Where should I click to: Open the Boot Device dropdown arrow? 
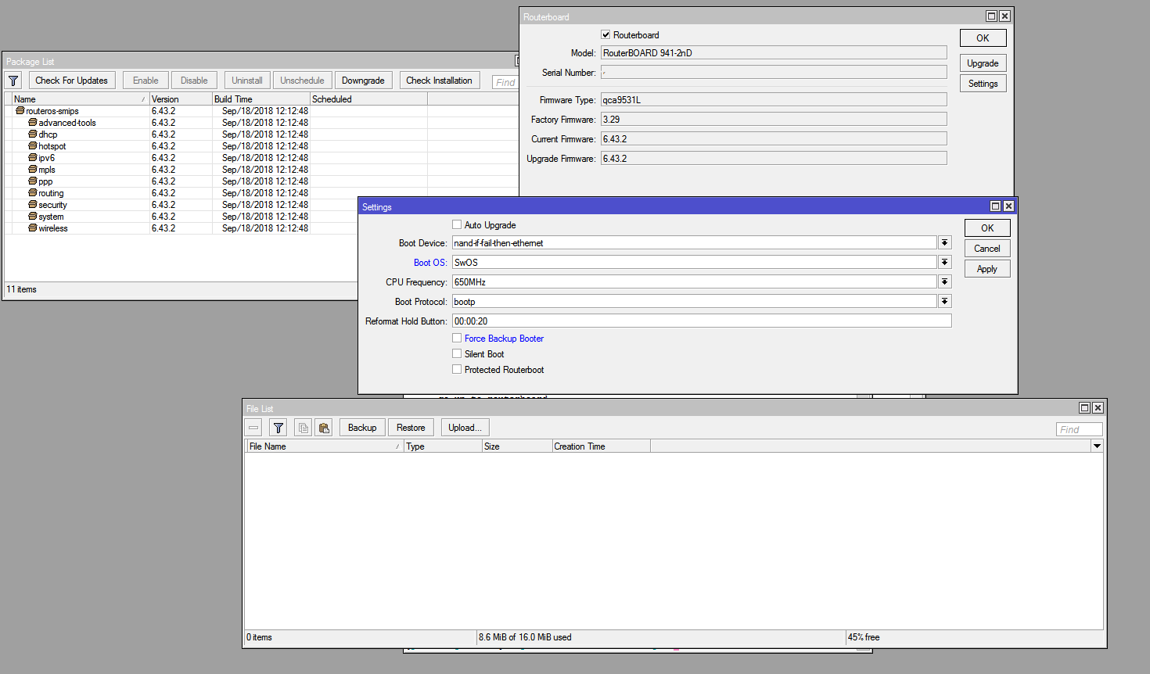[x=945, y=243]
